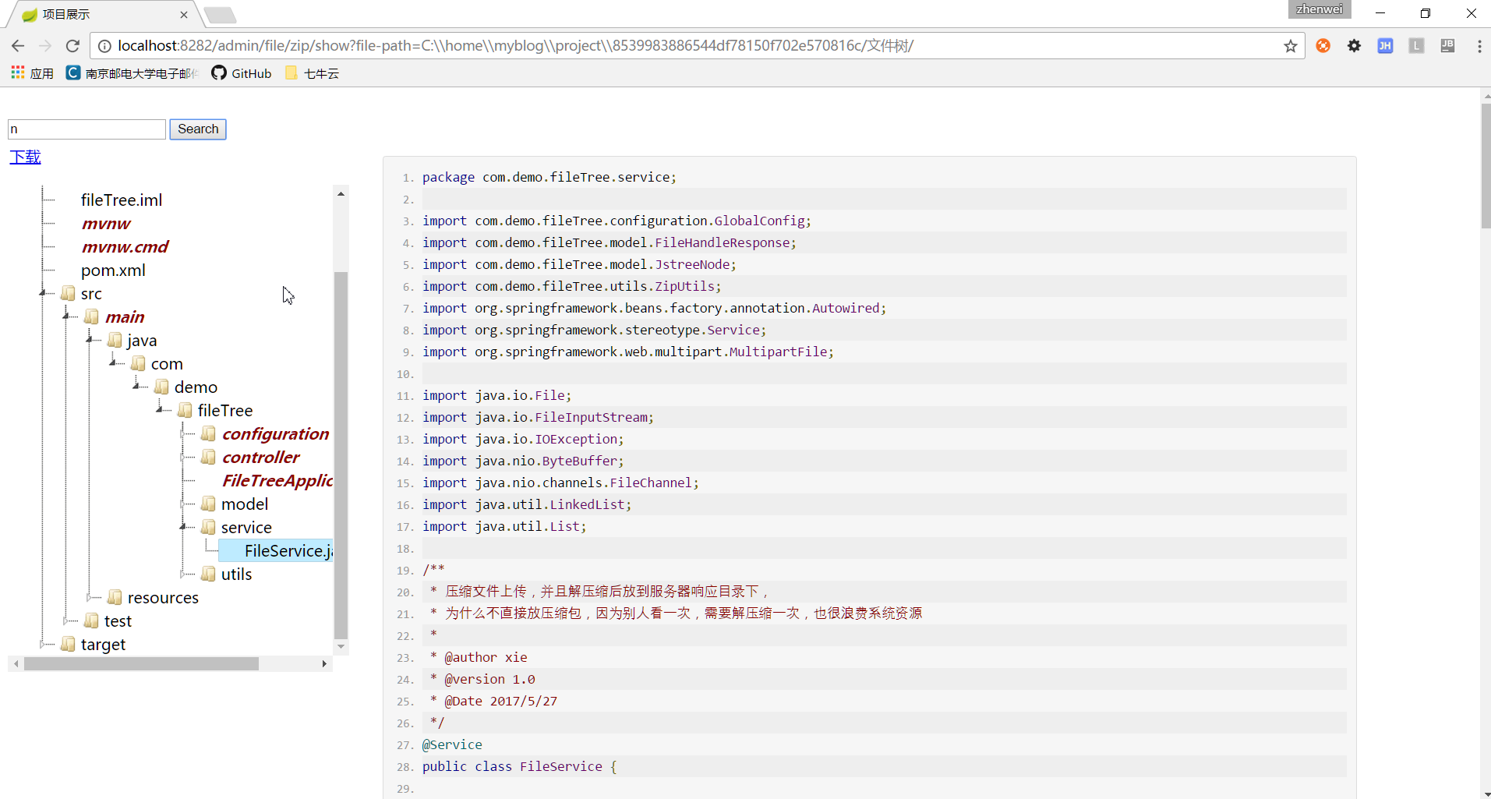Click the 下载 download link
1491x799 pixels.
(25, 157)
